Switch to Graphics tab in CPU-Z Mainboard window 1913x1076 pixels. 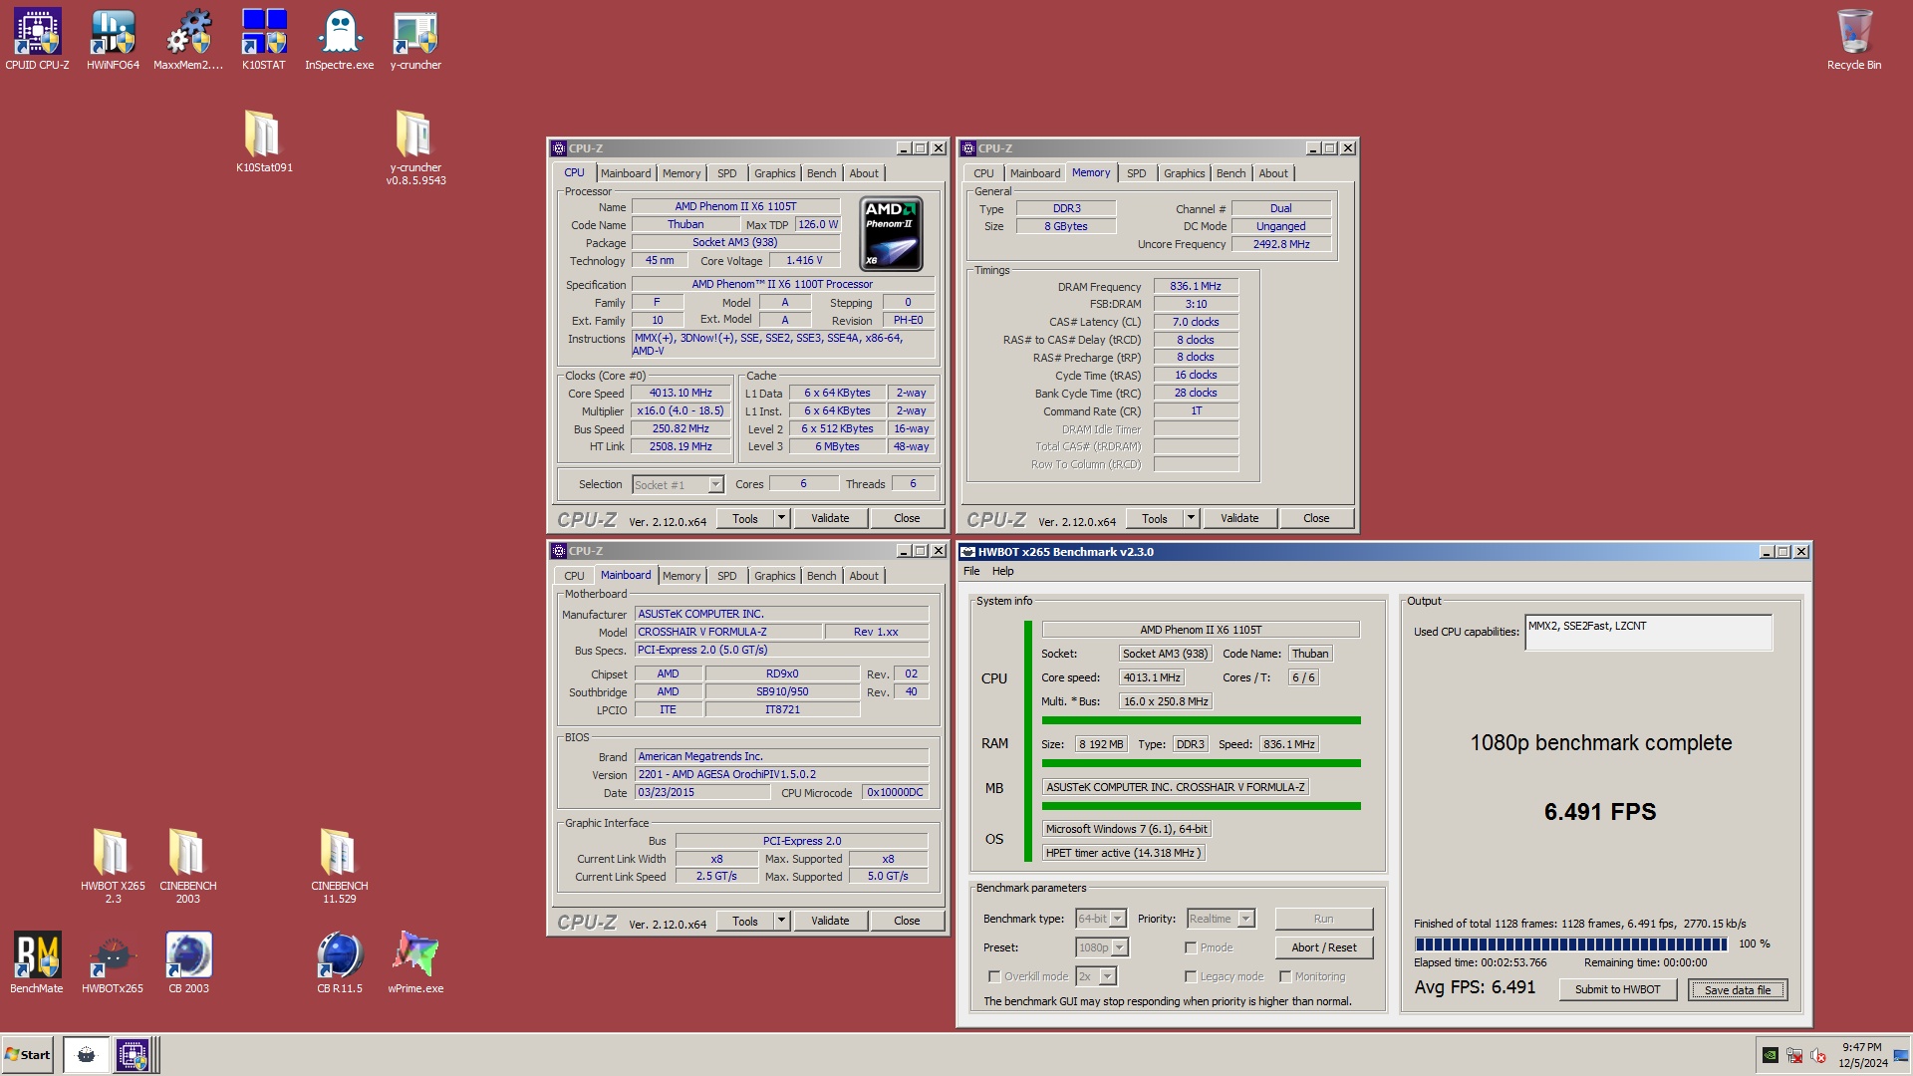[x=774, y=576]
